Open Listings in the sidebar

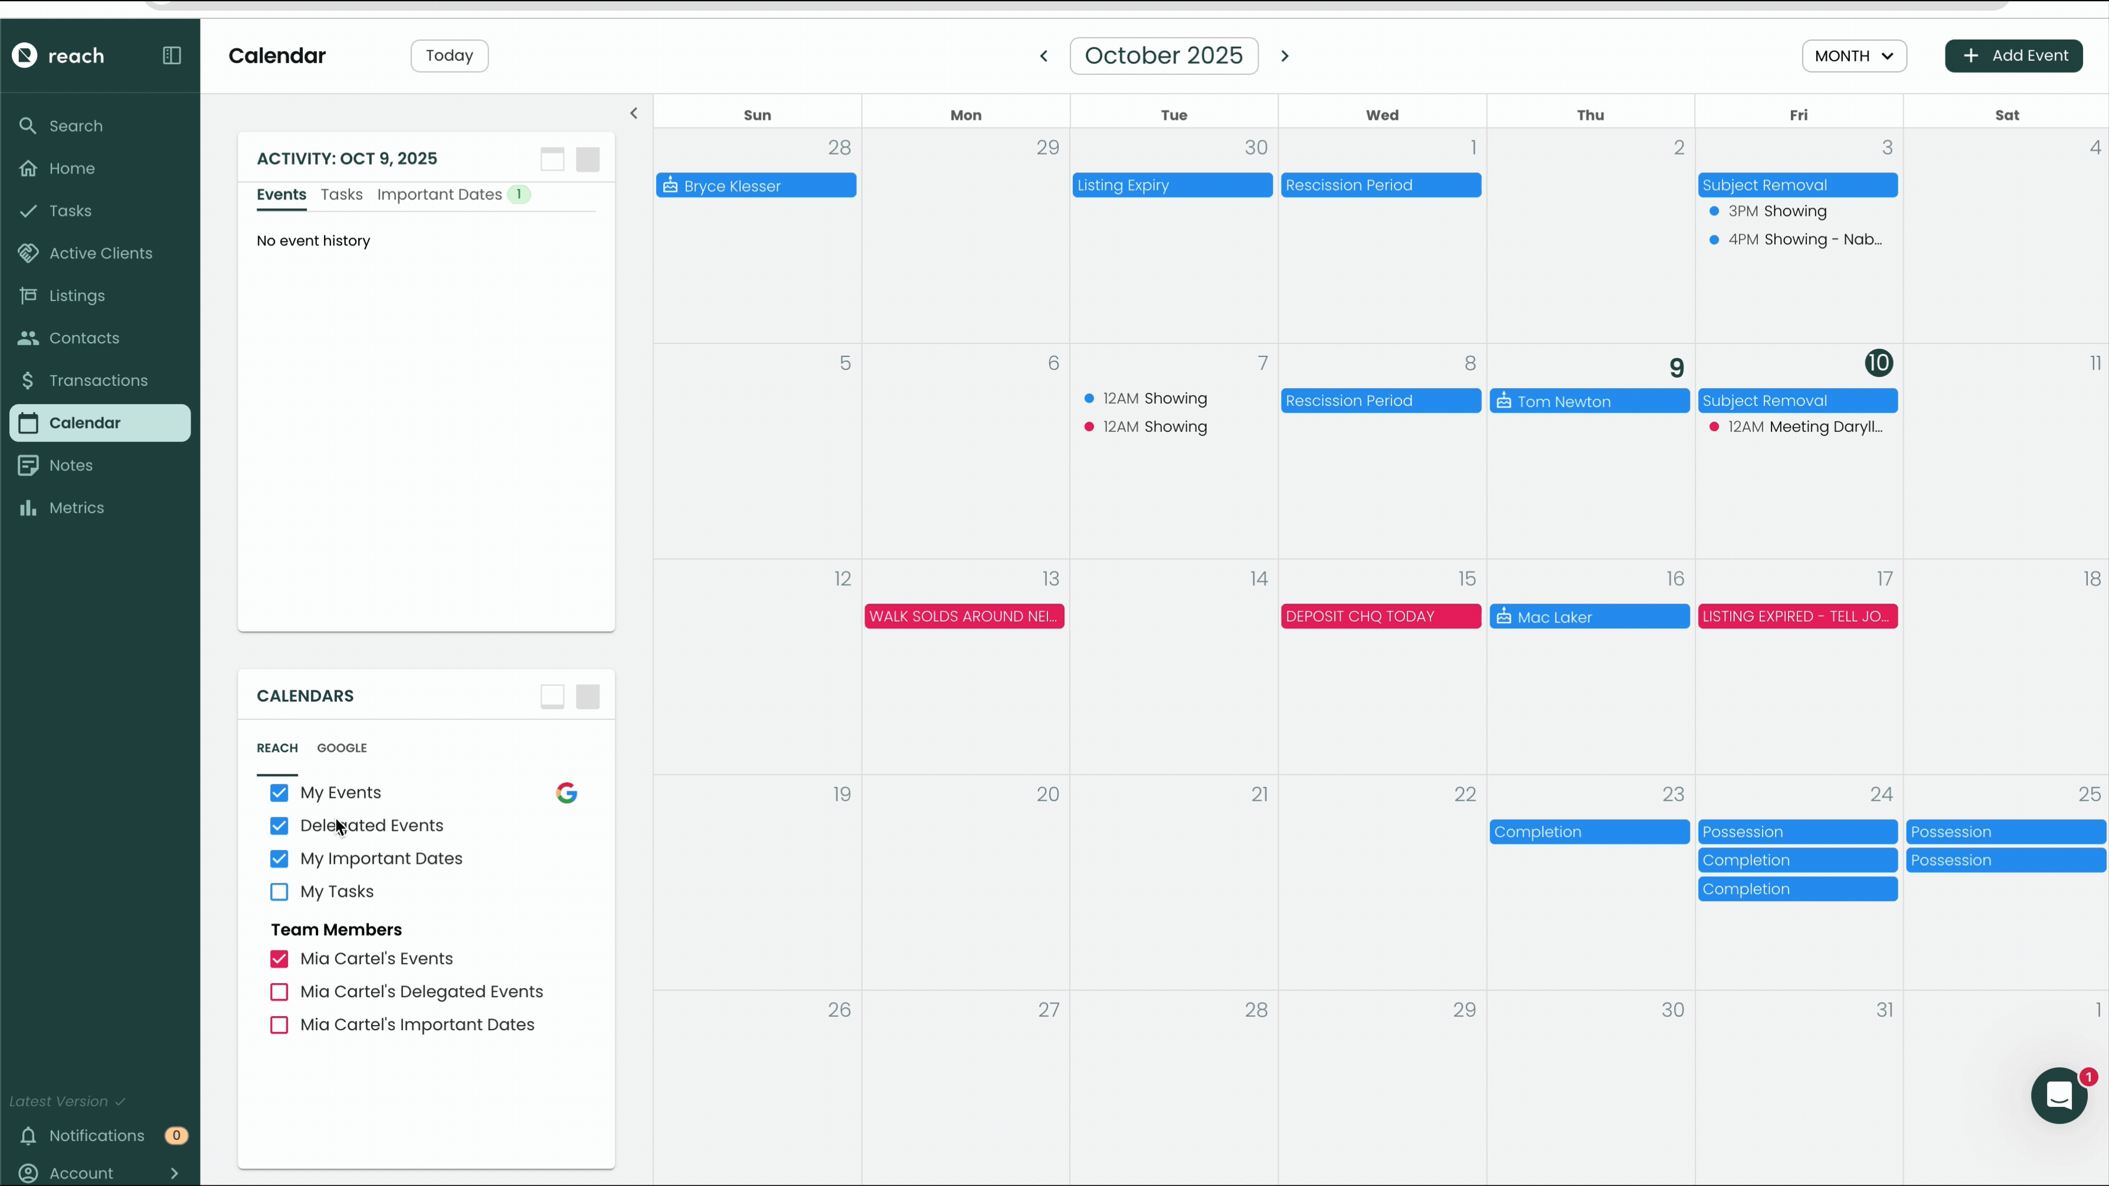77,296
